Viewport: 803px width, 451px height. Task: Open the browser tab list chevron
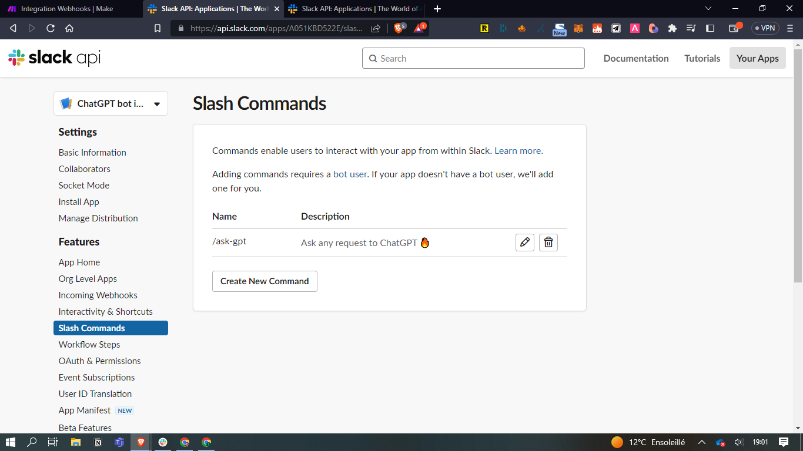tap(708, 9)
